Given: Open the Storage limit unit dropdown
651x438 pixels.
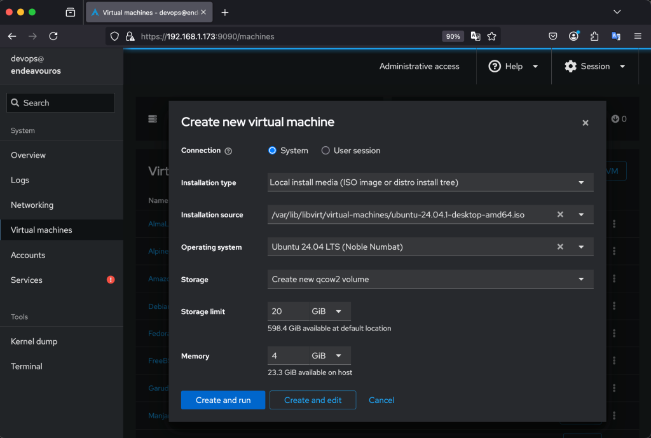Looking at the screenshot, I should point(329,311).
